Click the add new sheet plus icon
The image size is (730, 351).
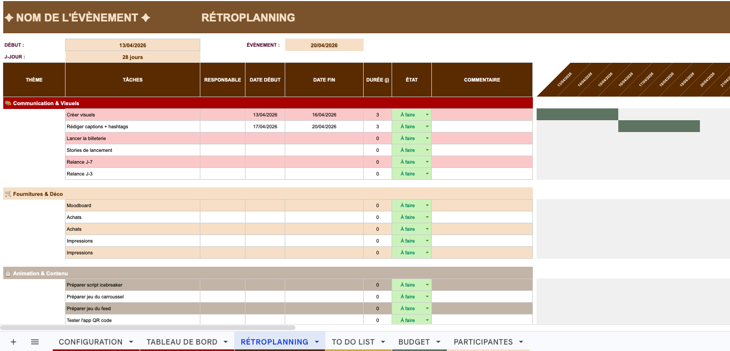click(13, 342)
